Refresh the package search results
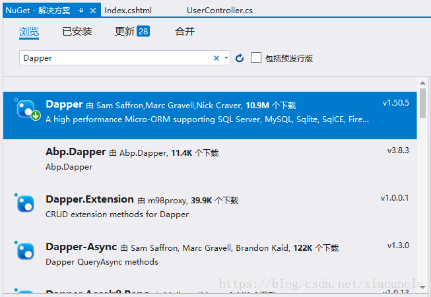Viewport: 431px width, 297px height. (x=240, y=58)
